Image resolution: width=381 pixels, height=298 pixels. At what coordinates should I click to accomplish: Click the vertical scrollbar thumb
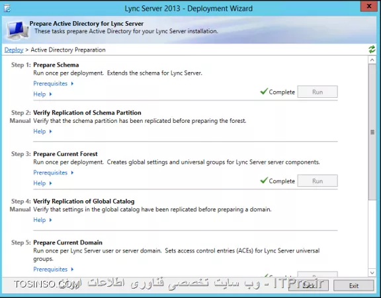[x=372, y=132]
